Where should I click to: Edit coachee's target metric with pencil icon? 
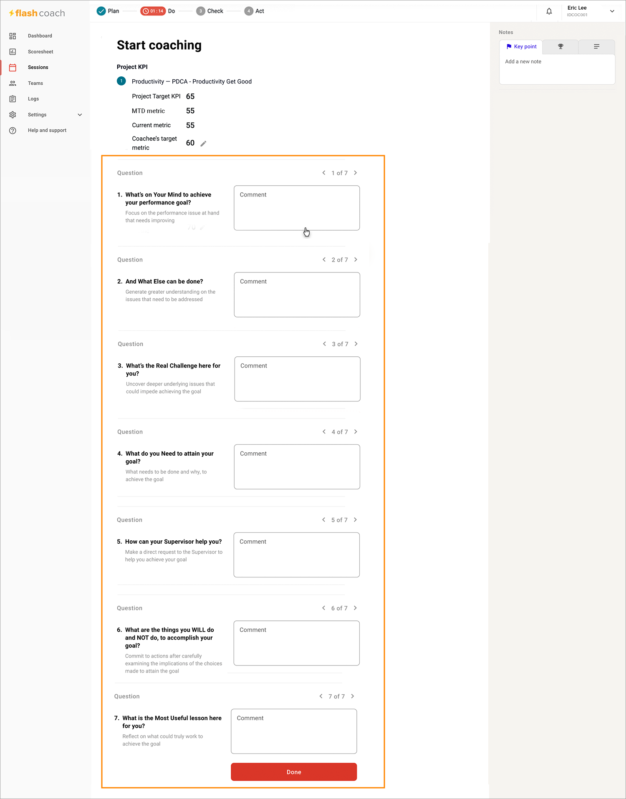pos(203,144)
